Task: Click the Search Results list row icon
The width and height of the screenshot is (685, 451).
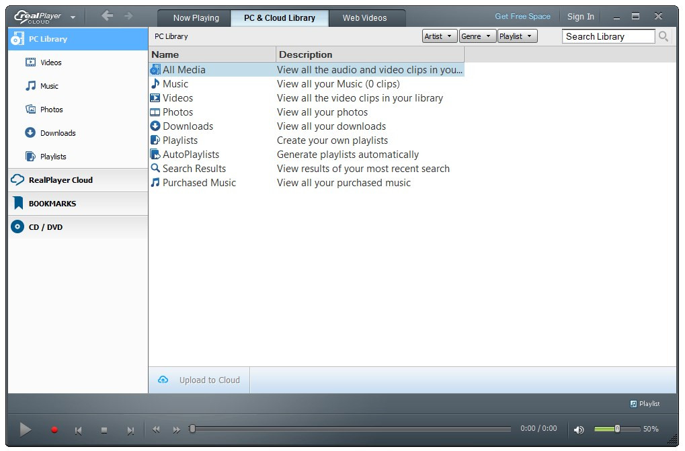Action: pos(155,168)
